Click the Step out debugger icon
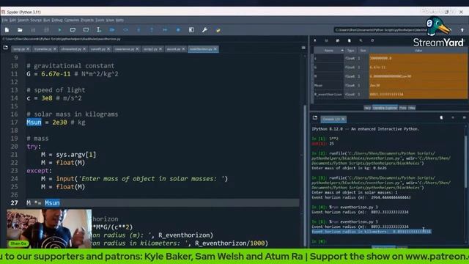This screenshot has height=264, width=469. pyautogui.click(x=152, y=30)
